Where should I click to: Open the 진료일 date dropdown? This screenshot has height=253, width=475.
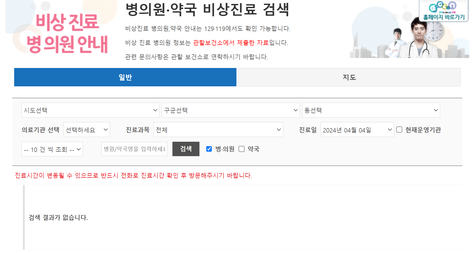(357, 130)
